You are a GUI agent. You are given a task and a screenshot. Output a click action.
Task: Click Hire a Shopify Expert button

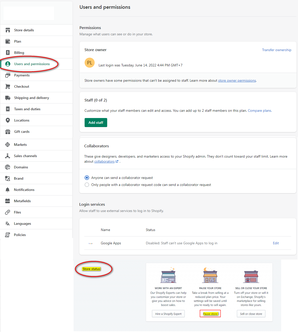coord(168,314)
